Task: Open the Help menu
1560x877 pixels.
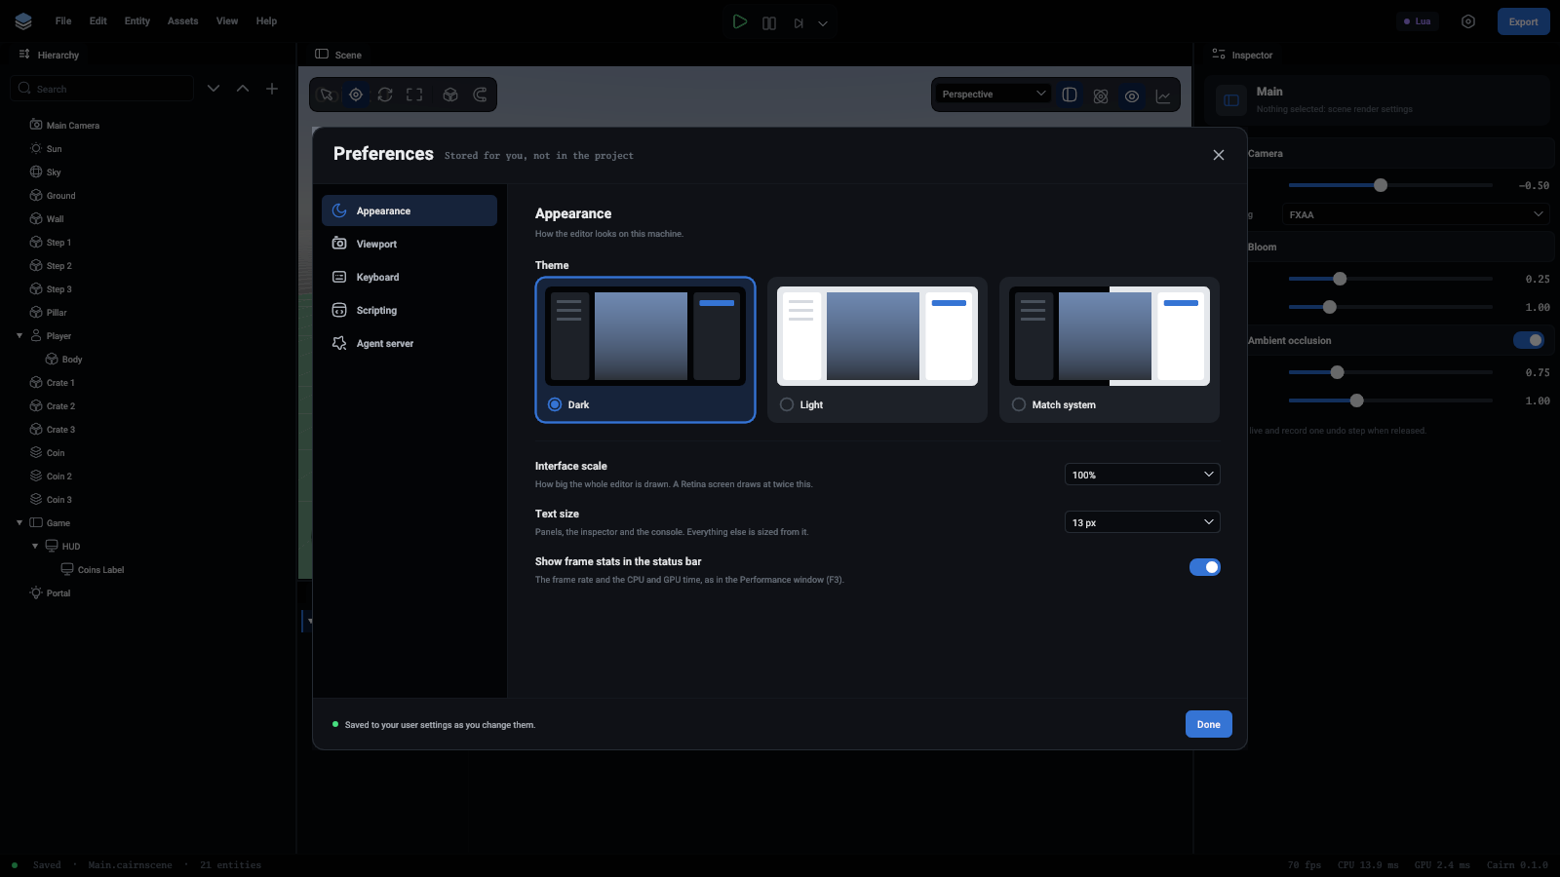Action: pyautogui.click(x=266, y=20)
